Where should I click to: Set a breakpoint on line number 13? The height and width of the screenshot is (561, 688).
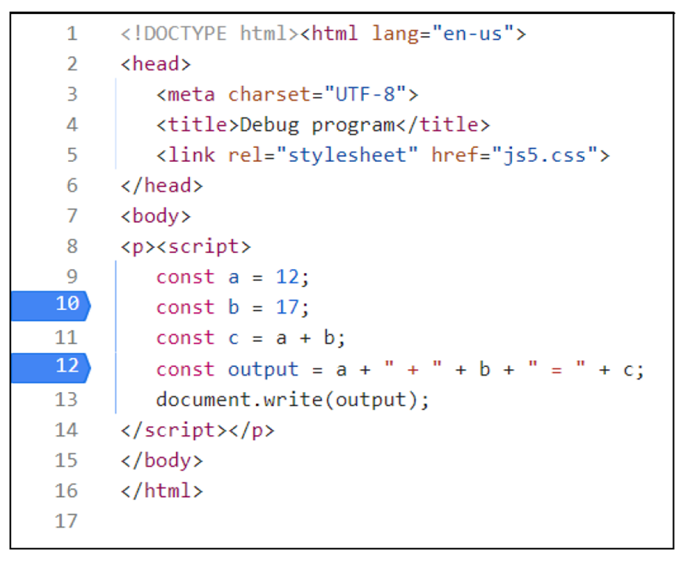[67, 400]
